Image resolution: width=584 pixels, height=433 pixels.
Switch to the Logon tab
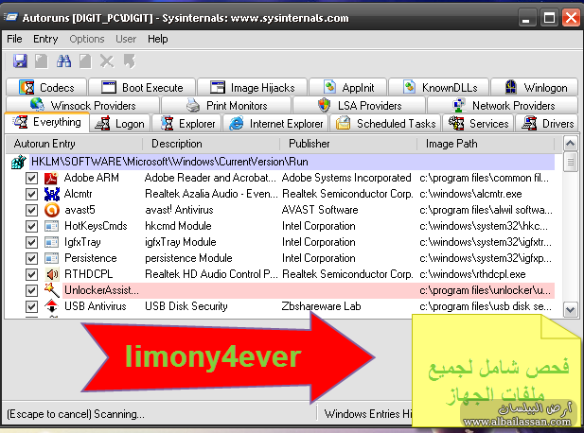[x=120, y=123]
